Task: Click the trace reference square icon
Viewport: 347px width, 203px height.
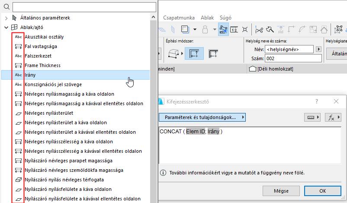Action: point(185,29)
